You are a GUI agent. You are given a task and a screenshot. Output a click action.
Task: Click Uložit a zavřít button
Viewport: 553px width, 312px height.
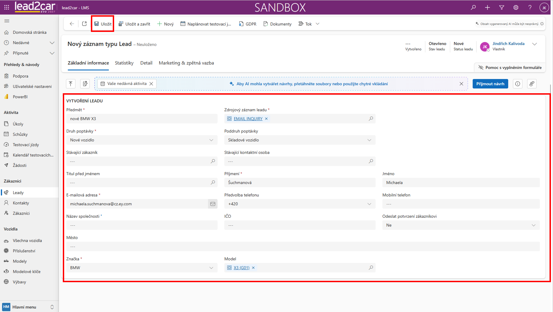pos(134,24)
